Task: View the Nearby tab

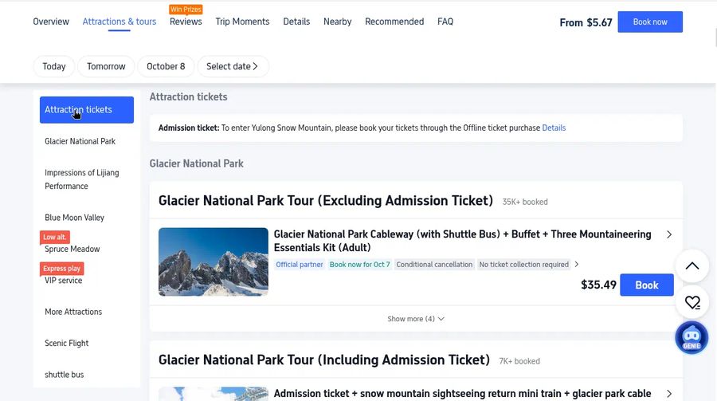Action: pyautogui.click(x=338, y=22)
